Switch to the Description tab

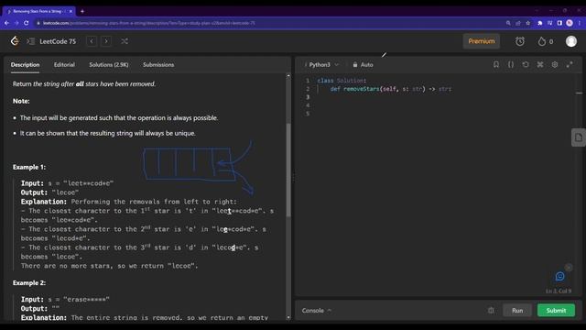(x=25, y=64)
